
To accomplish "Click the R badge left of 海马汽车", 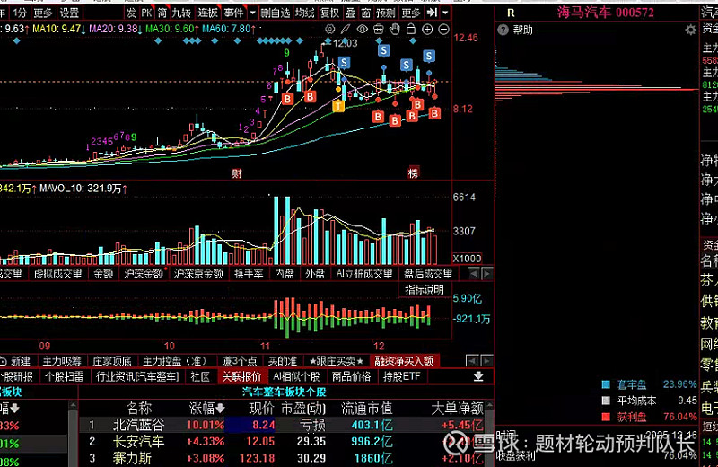I will pyautogui.click(x=511, y=13).
